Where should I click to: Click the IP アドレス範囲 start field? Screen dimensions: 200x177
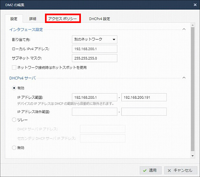point(94,97)
